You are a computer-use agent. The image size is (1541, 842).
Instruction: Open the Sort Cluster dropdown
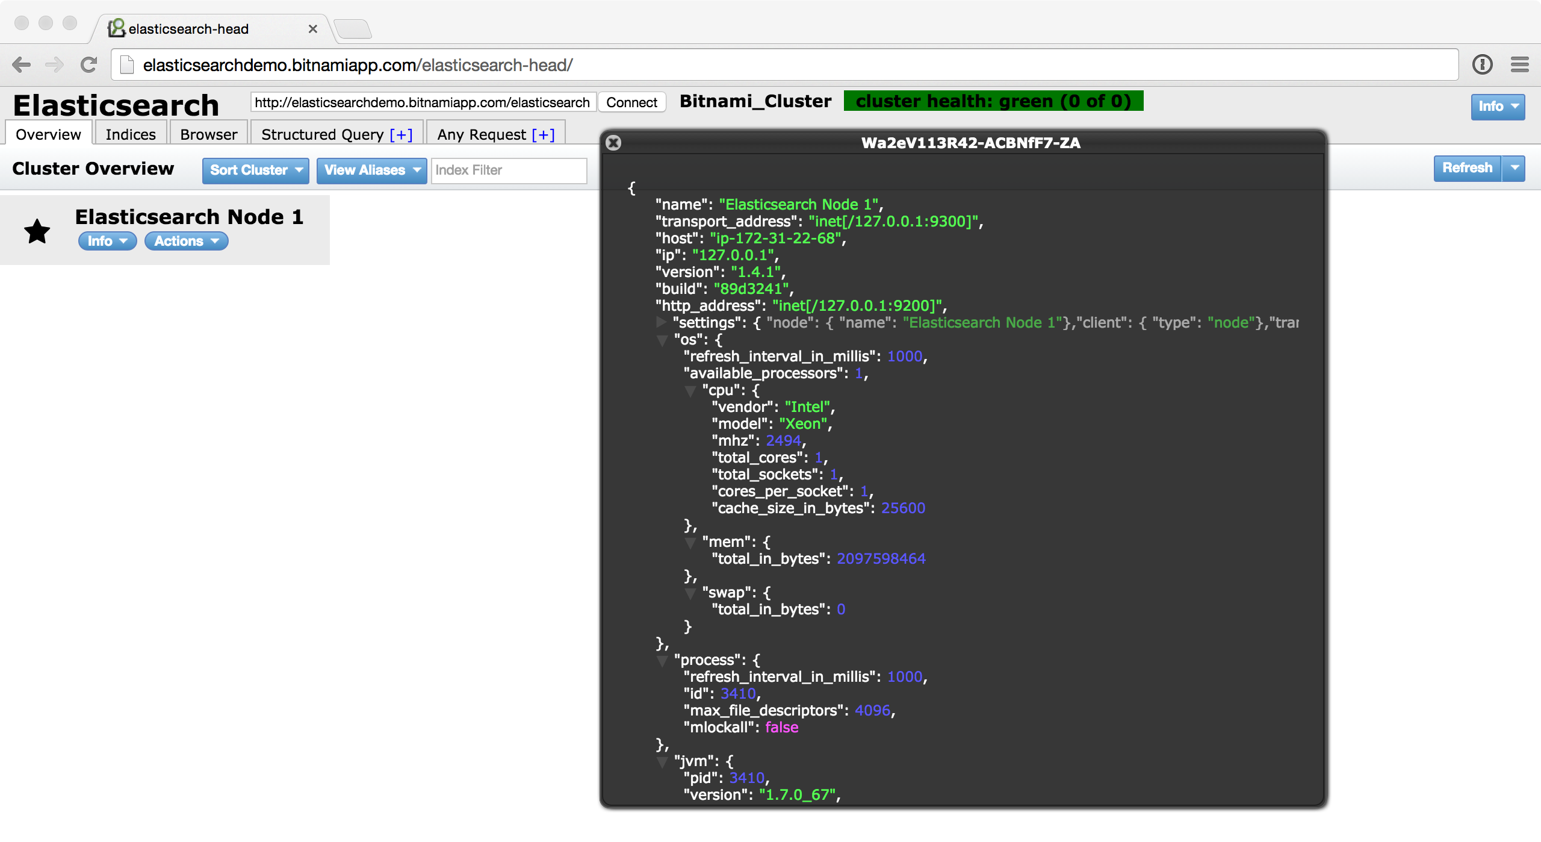[256, 170]
